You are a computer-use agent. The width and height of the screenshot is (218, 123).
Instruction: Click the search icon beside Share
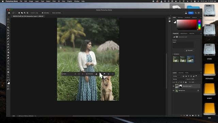point(196,13)
